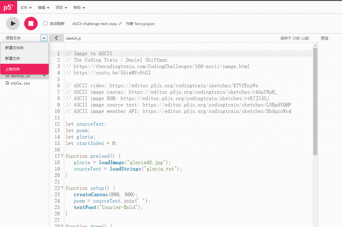
Task: Collapse the sidebar with the left chevron
Action: (56, 38)
